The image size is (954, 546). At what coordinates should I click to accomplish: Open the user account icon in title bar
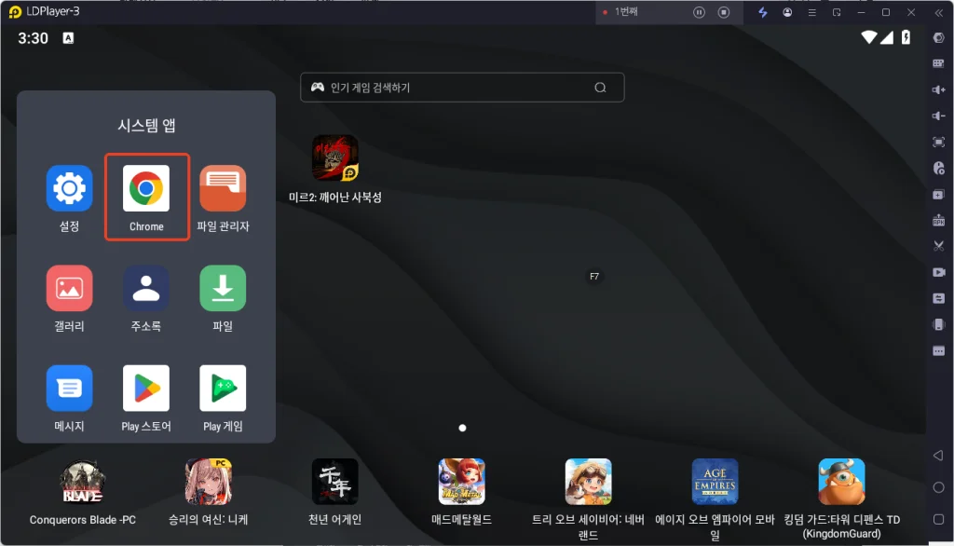(787, 12)
